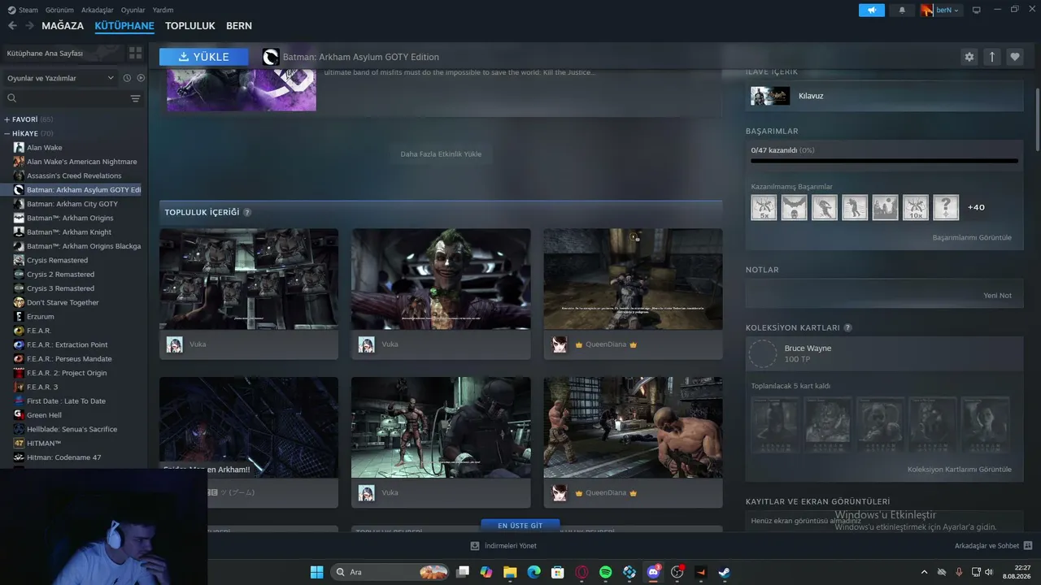Go back with the left arrow
Screen dimensions: 1041x585
point(12,26)
